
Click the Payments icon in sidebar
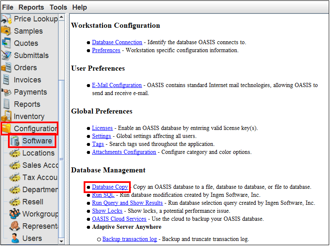pyautogui.click(x=6, y=92)
